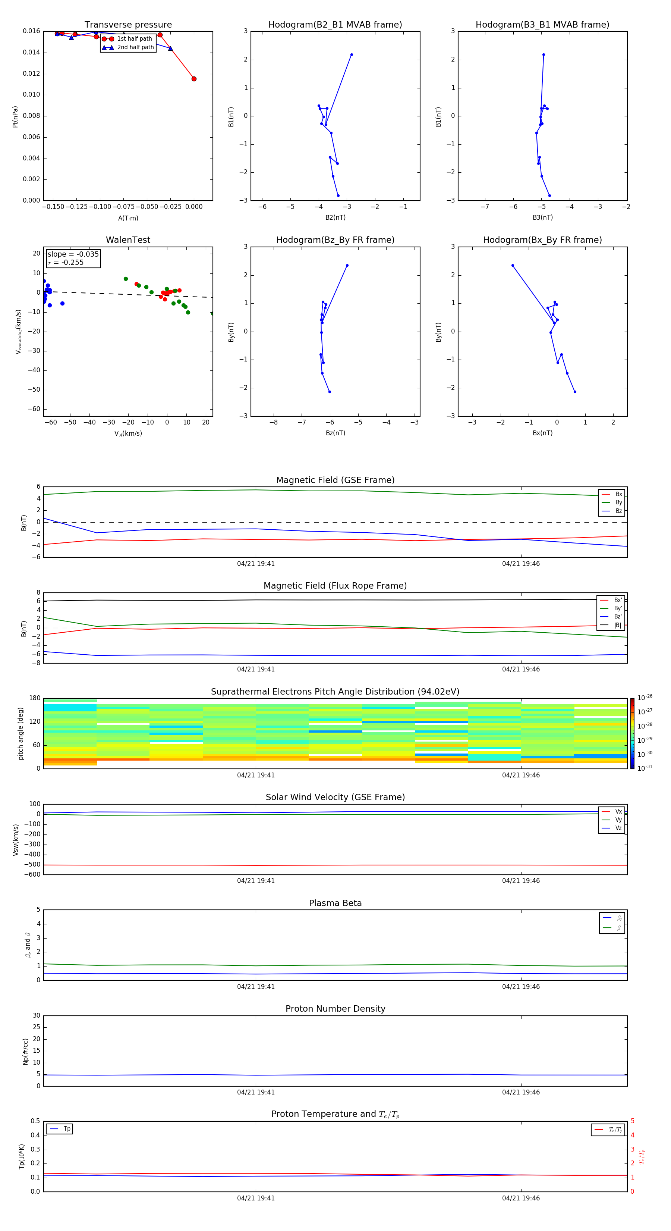Click the 10^-31 colorbar tick label

pyautogui.click(x=645, y=768)
